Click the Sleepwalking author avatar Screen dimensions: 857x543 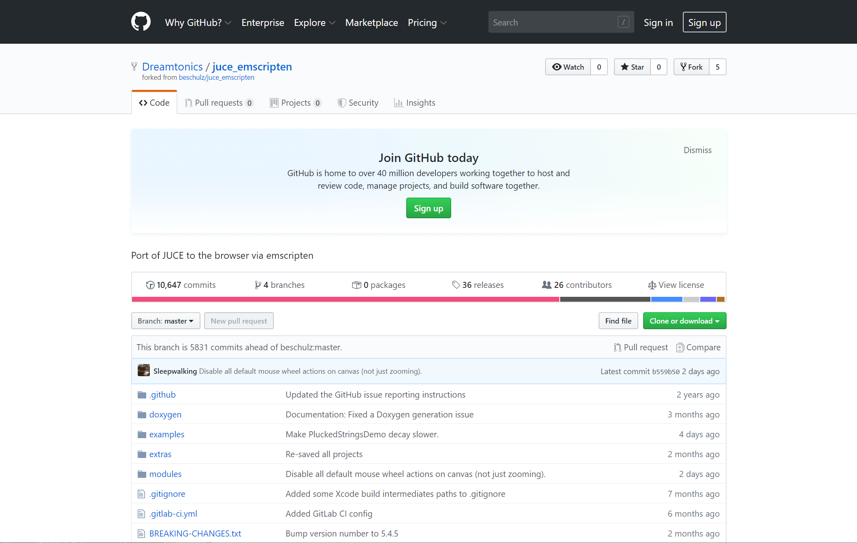pyautogui.click(x=144, y=371)
